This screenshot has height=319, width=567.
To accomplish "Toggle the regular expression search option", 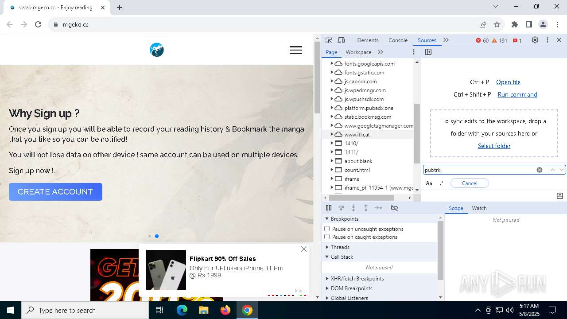I will pyautogui.click(x=441, y=183).
